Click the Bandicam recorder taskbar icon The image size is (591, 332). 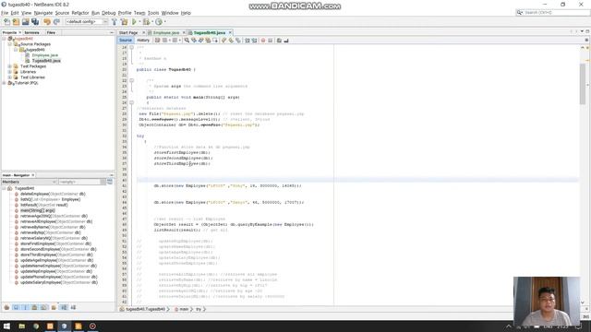point(92,326)
